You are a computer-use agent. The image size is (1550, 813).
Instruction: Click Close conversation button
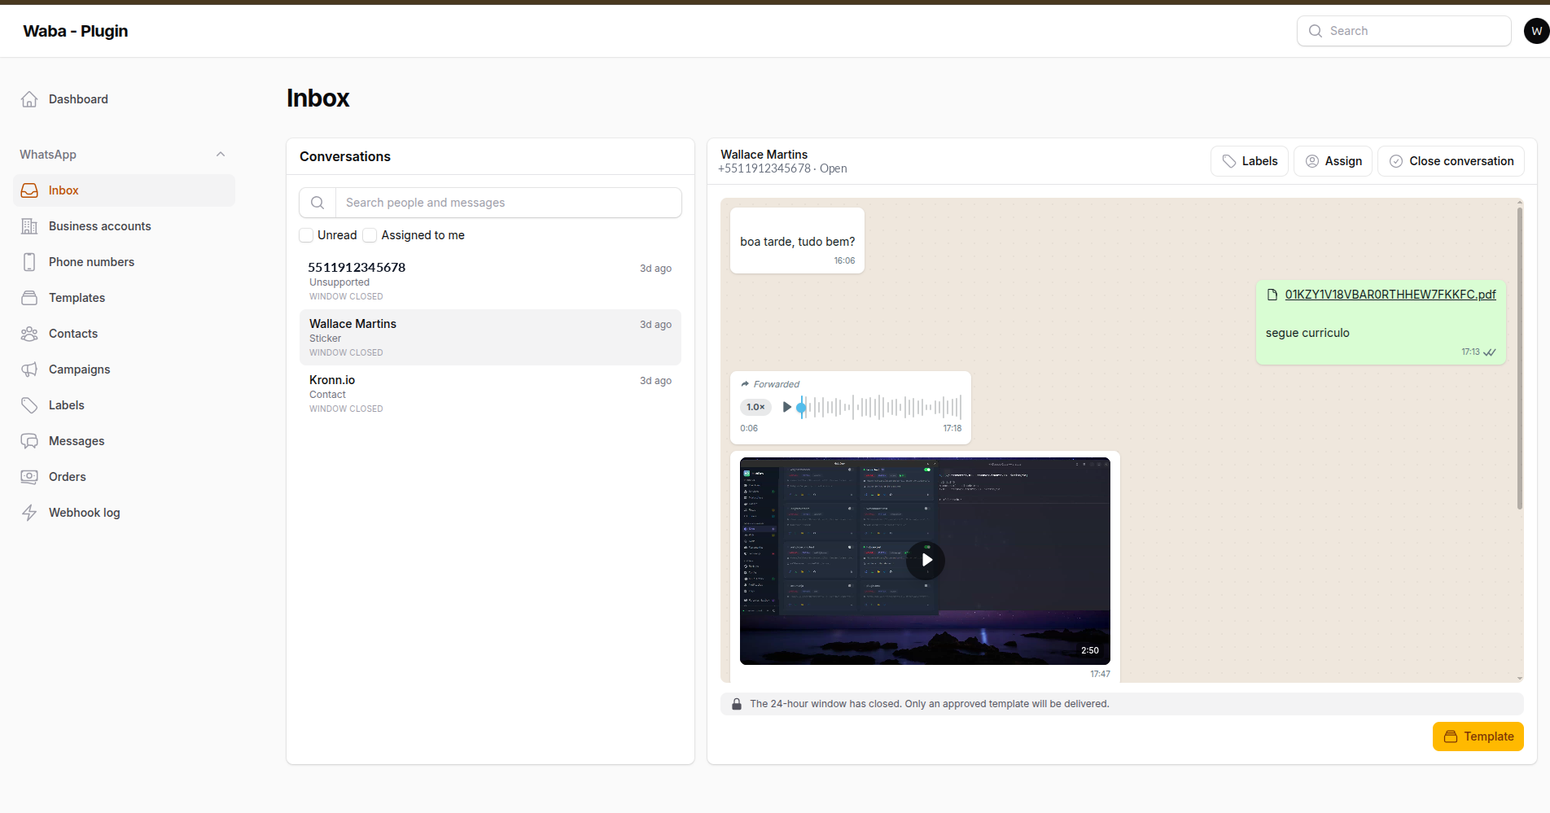pos(1451,161)
